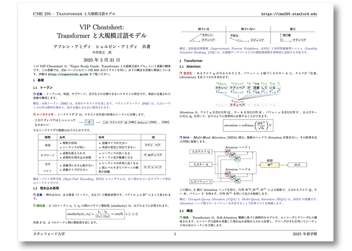This screenshot has height=251, width=352.
Task: Open the https://superstudy.guide link
Action: (x=68, y=74)
